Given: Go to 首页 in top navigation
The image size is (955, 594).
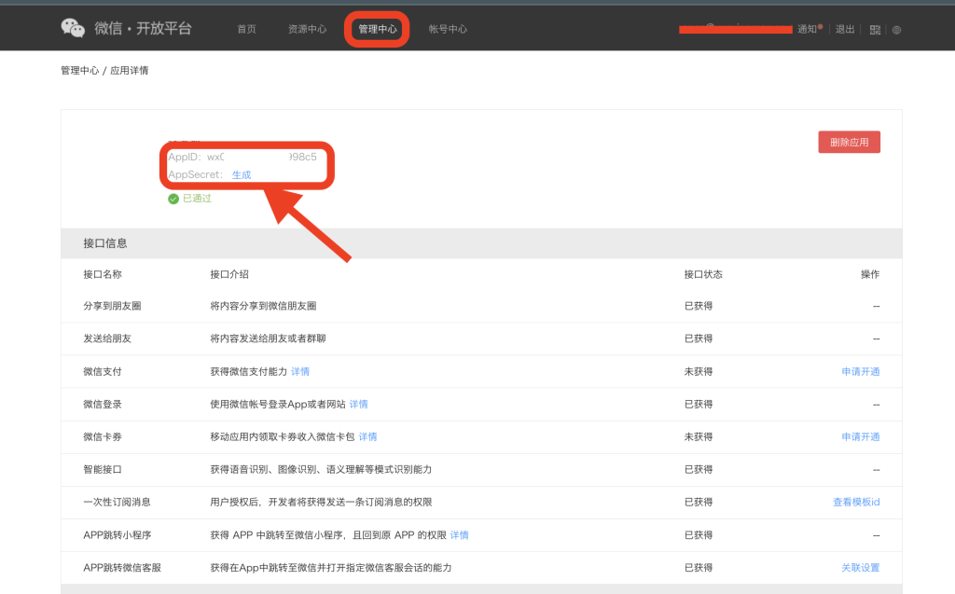Looking at the screenshot, I should coord(246,29).
